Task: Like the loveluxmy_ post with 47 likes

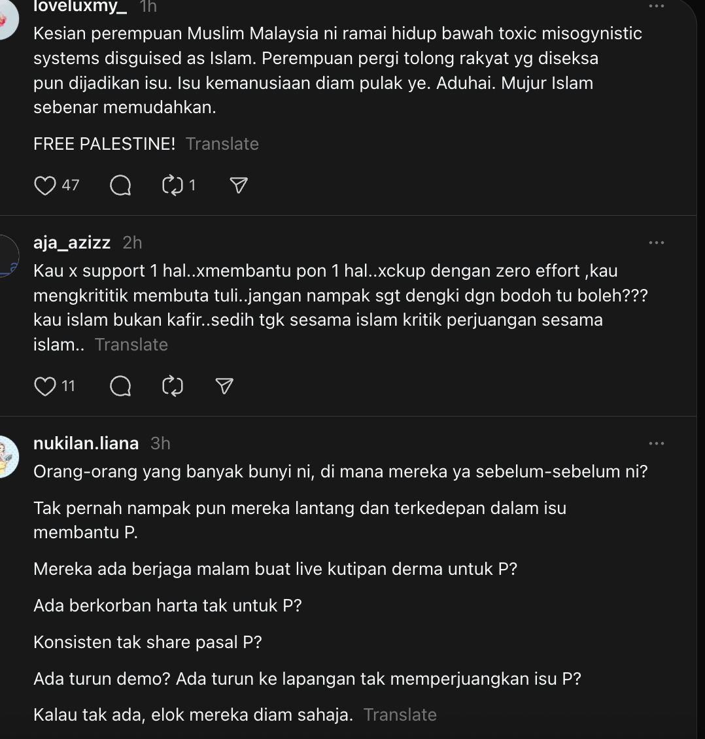Action: (x=45, y=185)
